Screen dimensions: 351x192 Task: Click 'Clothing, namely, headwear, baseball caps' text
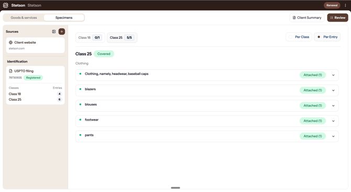[116, 74]
